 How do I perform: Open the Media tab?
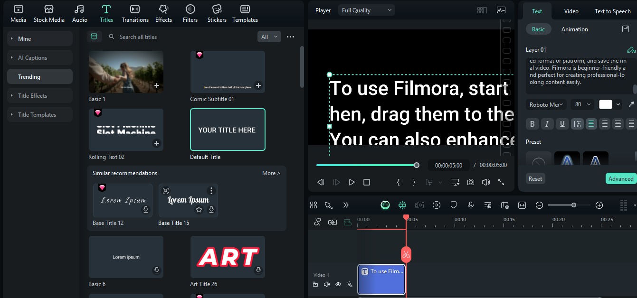point(18,13)
